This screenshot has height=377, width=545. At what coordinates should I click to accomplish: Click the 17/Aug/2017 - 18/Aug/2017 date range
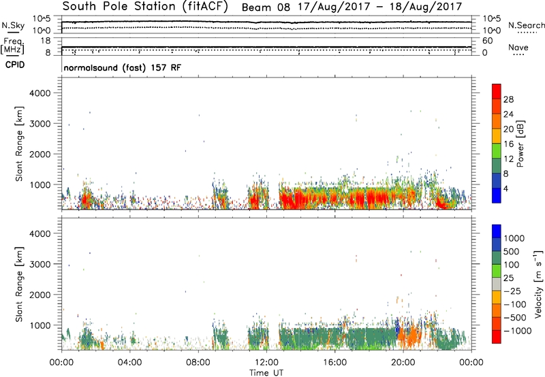coord(380,7)
